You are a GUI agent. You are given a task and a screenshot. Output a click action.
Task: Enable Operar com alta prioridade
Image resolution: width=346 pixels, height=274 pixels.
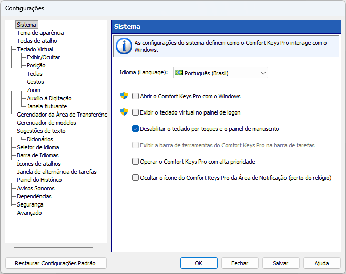click(135, 162)
